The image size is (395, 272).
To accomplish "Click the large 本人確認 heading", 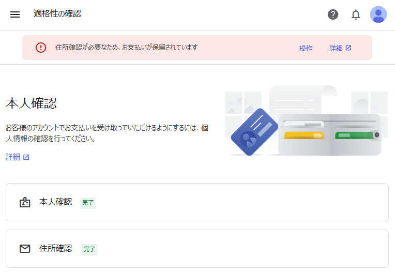I will pyautogui.click(x=31, y=103).
